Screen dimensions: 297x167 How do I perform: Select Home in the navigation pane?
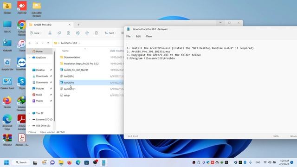pyautogui.click(x=39, y=51)
